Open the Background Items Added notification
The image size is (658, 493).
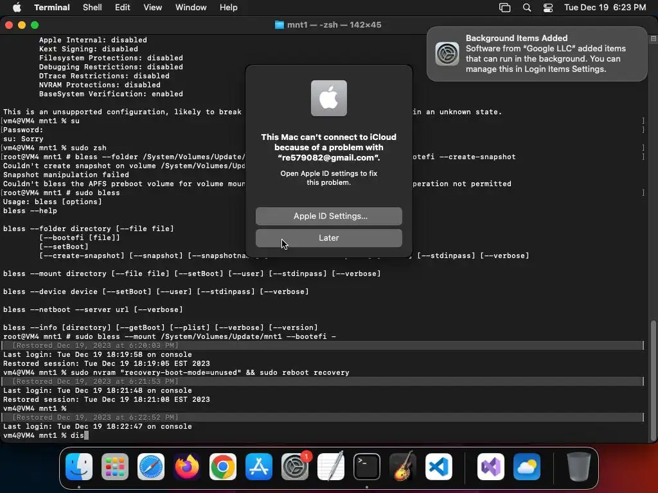point(537,54)
